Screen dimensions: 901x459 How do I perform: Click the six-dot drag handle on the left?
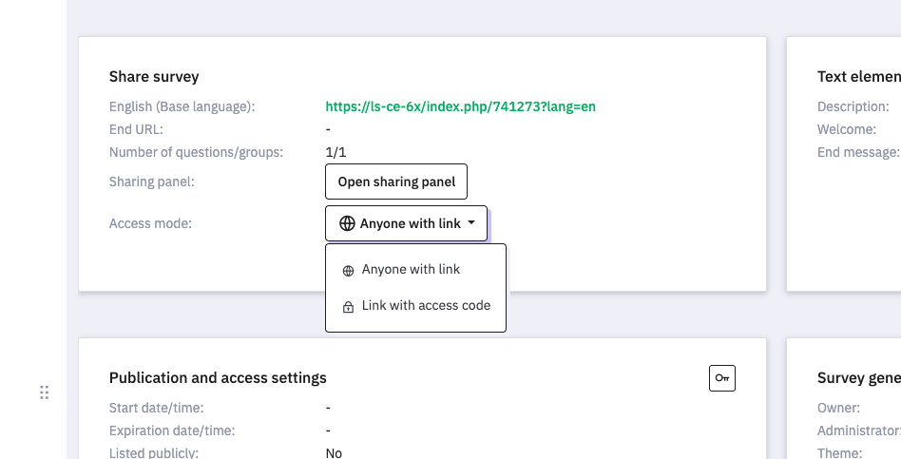(x=44, y=392)
